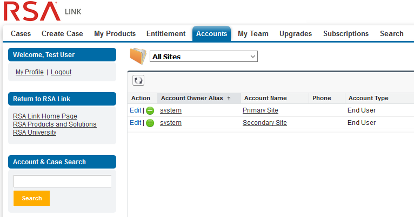Click Edit for the Secondary Site row

(x=136, y=123)
